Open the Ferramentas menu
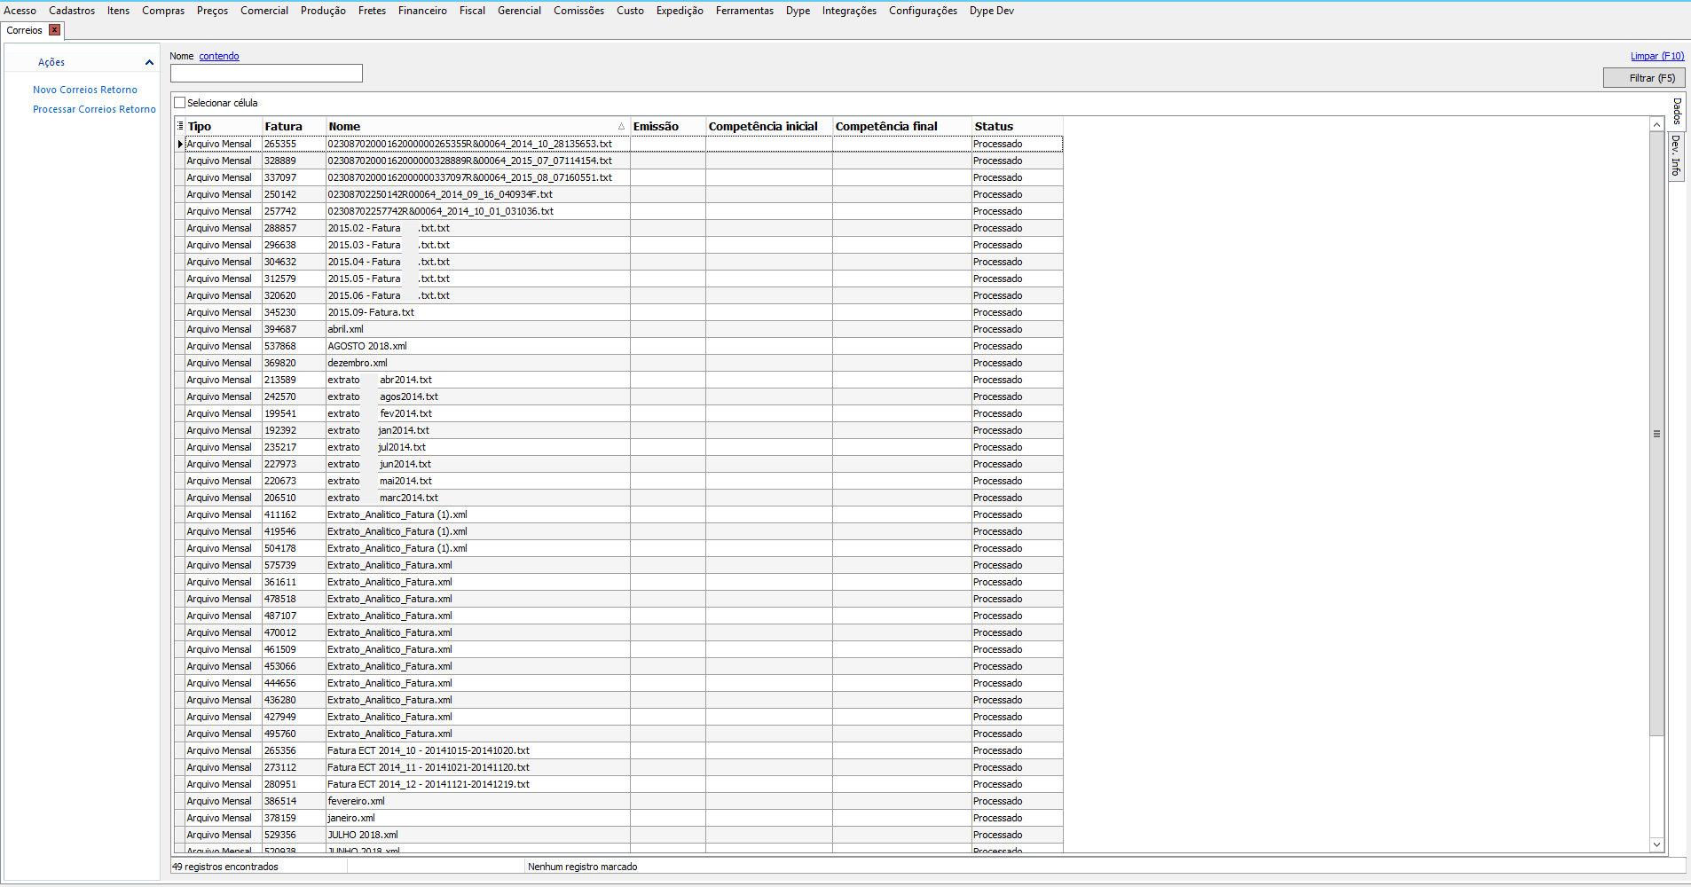 point(744,11)
